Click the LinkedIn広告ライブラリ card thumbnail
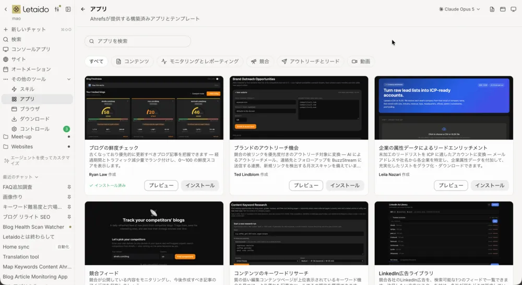Viewport: 522px width, 285px height. [x=444, y=233]
